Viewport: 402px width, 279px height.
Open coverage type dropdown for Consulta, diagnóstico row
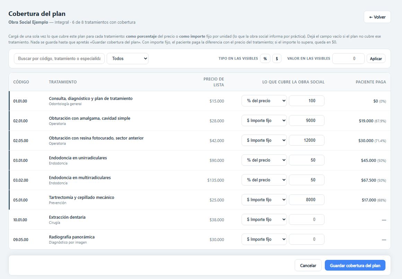264,101
